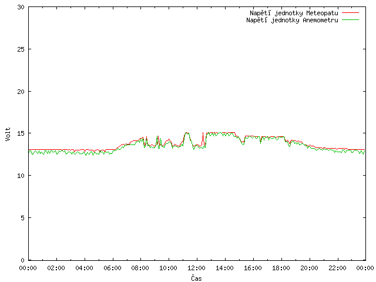Click the legend label 'Napětí jednotky Meteopatu'
Screen dimensions: 376x282
[x=294, y=13]
